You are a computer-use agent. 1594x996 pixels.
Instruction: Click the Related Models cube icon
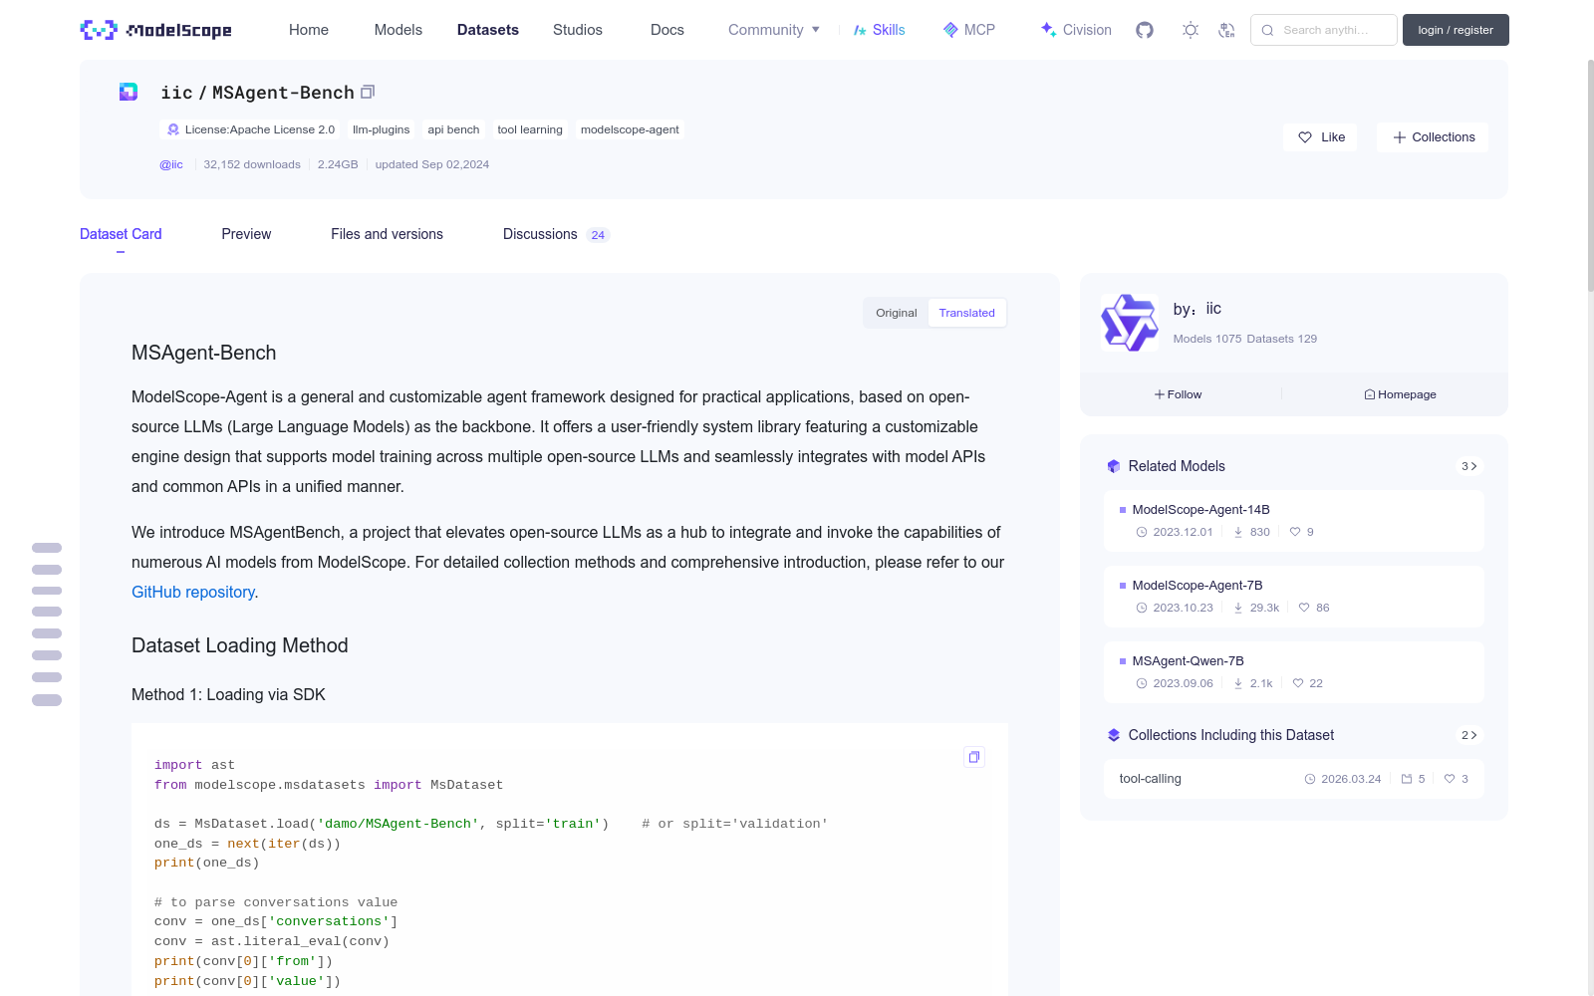click(1114, 466)
